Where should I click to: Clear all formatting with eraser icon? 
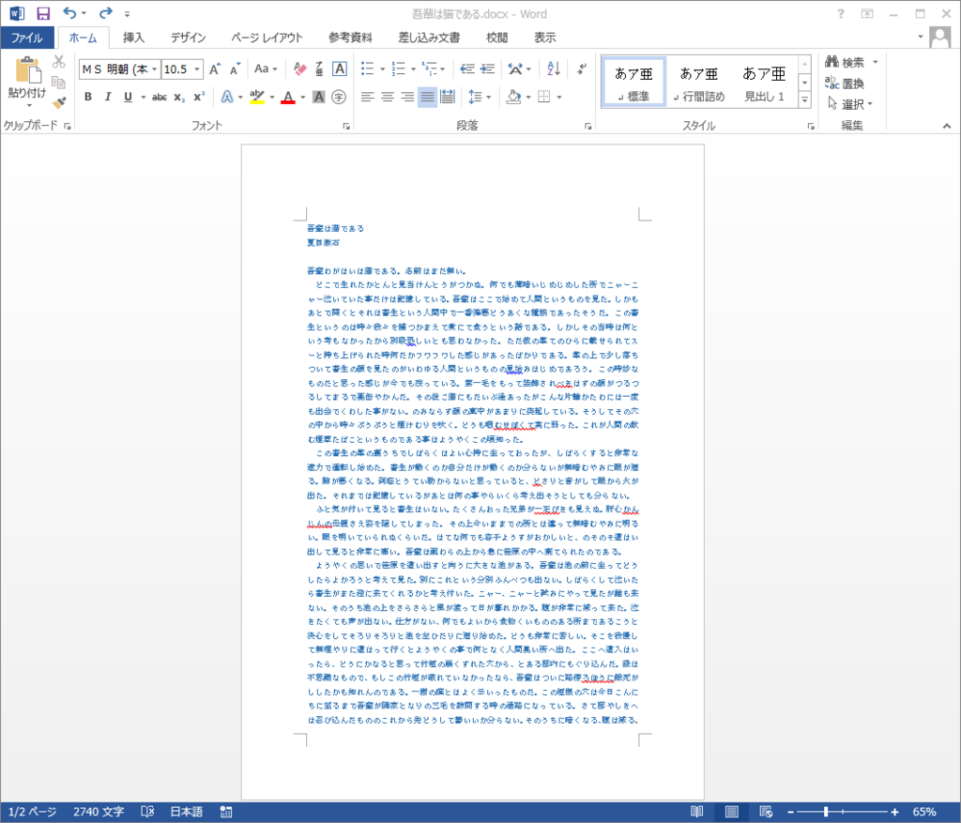click(x=299, y=69)
